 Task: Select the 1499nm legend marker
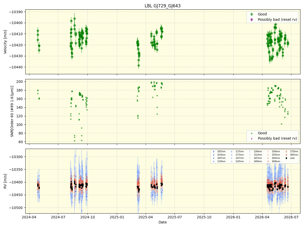tap(250, 161)
